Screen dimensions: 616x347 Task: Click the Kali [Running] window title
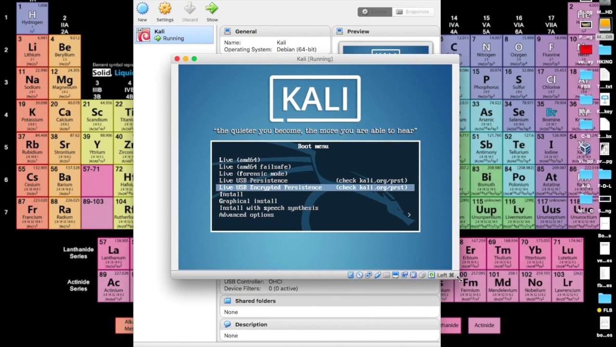315,59
